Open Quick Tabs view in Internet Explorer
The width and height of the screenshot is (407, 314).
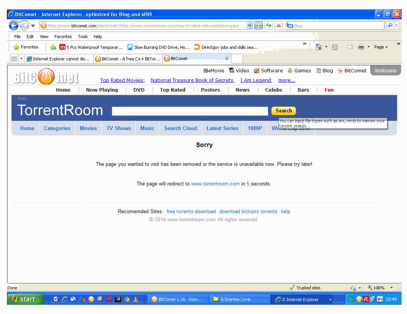tap(14, 58)
